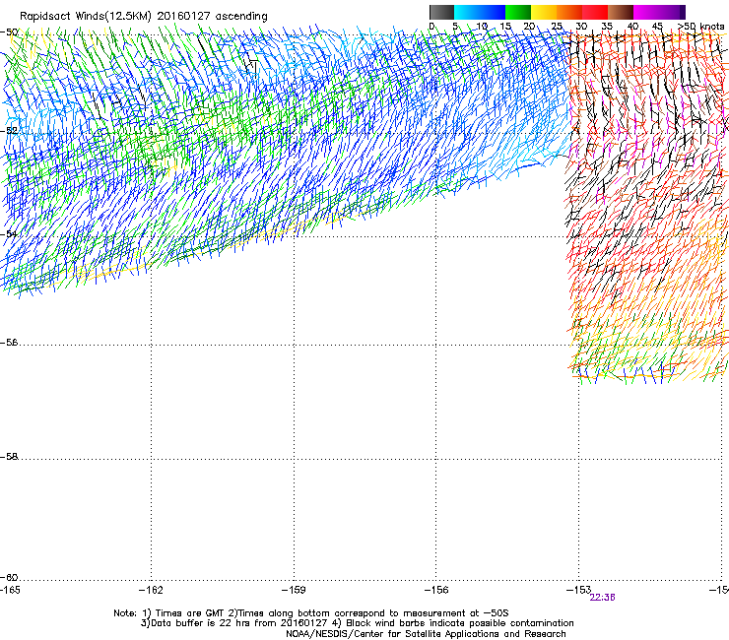This screenshot has width=729, height=640.
Task: Click the -156 longitude axis label
Action: click(436, 590)
